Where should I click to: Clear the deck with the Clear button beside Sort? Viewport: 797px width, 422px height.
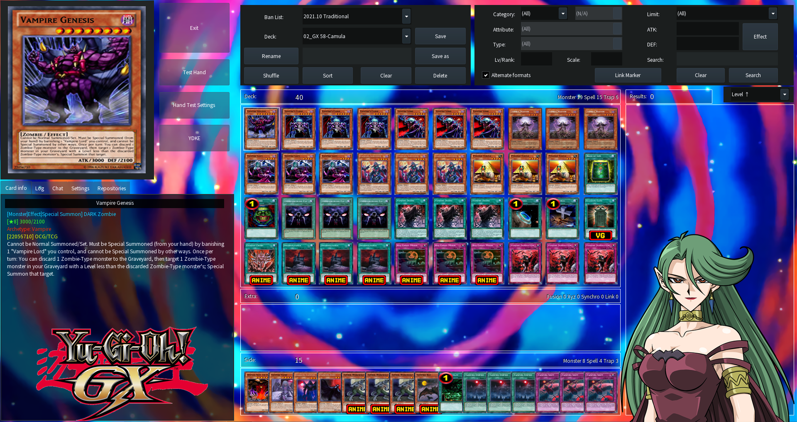tap(386, 76)
